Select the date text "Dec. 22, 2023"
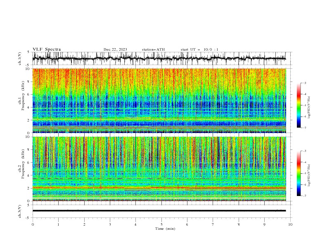This screenshot has width=327, height=252. [x=115, y=49]
